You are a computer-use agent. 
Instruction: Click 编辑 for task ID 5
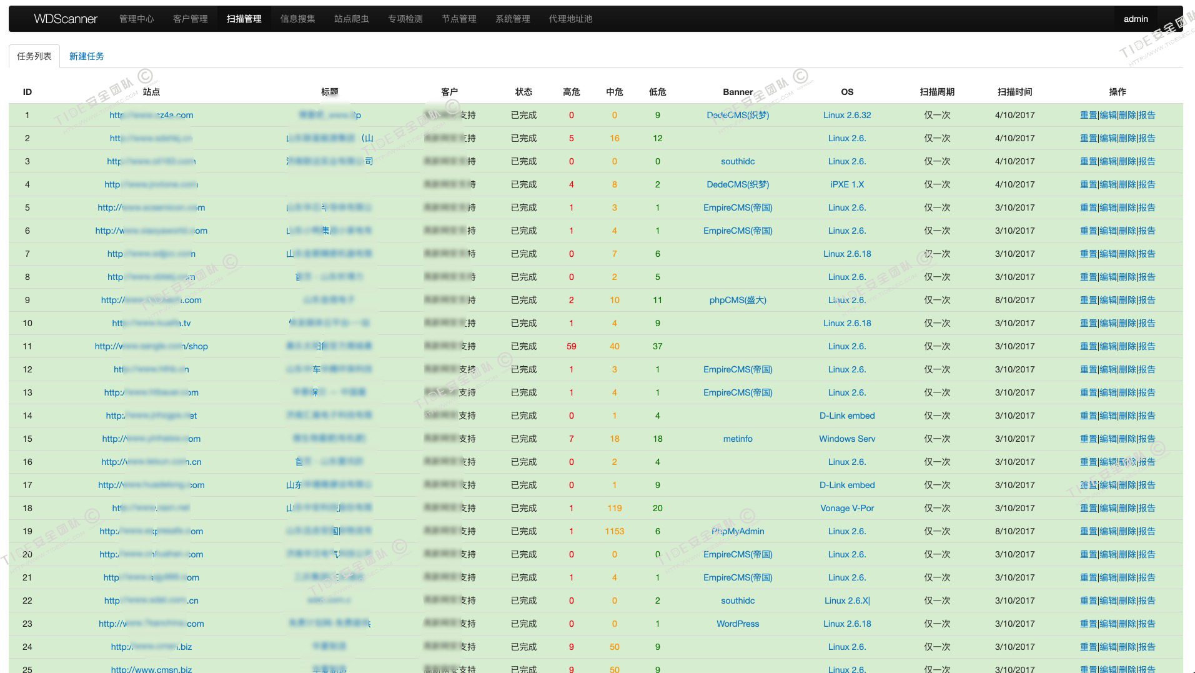coord(1108,207)
